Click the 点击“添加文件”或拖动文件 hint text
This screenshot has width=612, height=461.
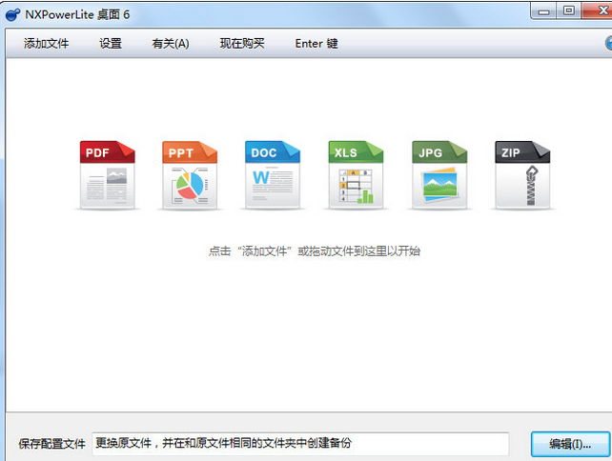tap(315, 251)
